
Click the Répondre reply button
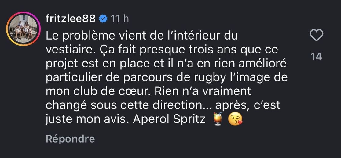70,139
